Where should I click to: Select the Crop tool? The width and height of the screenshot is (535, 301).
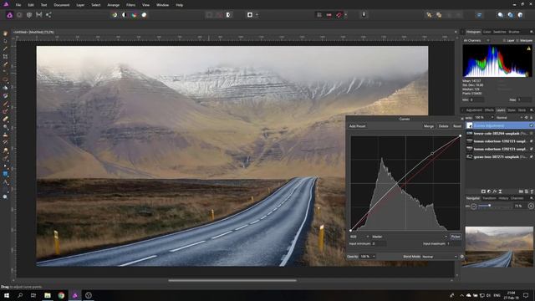5,57
